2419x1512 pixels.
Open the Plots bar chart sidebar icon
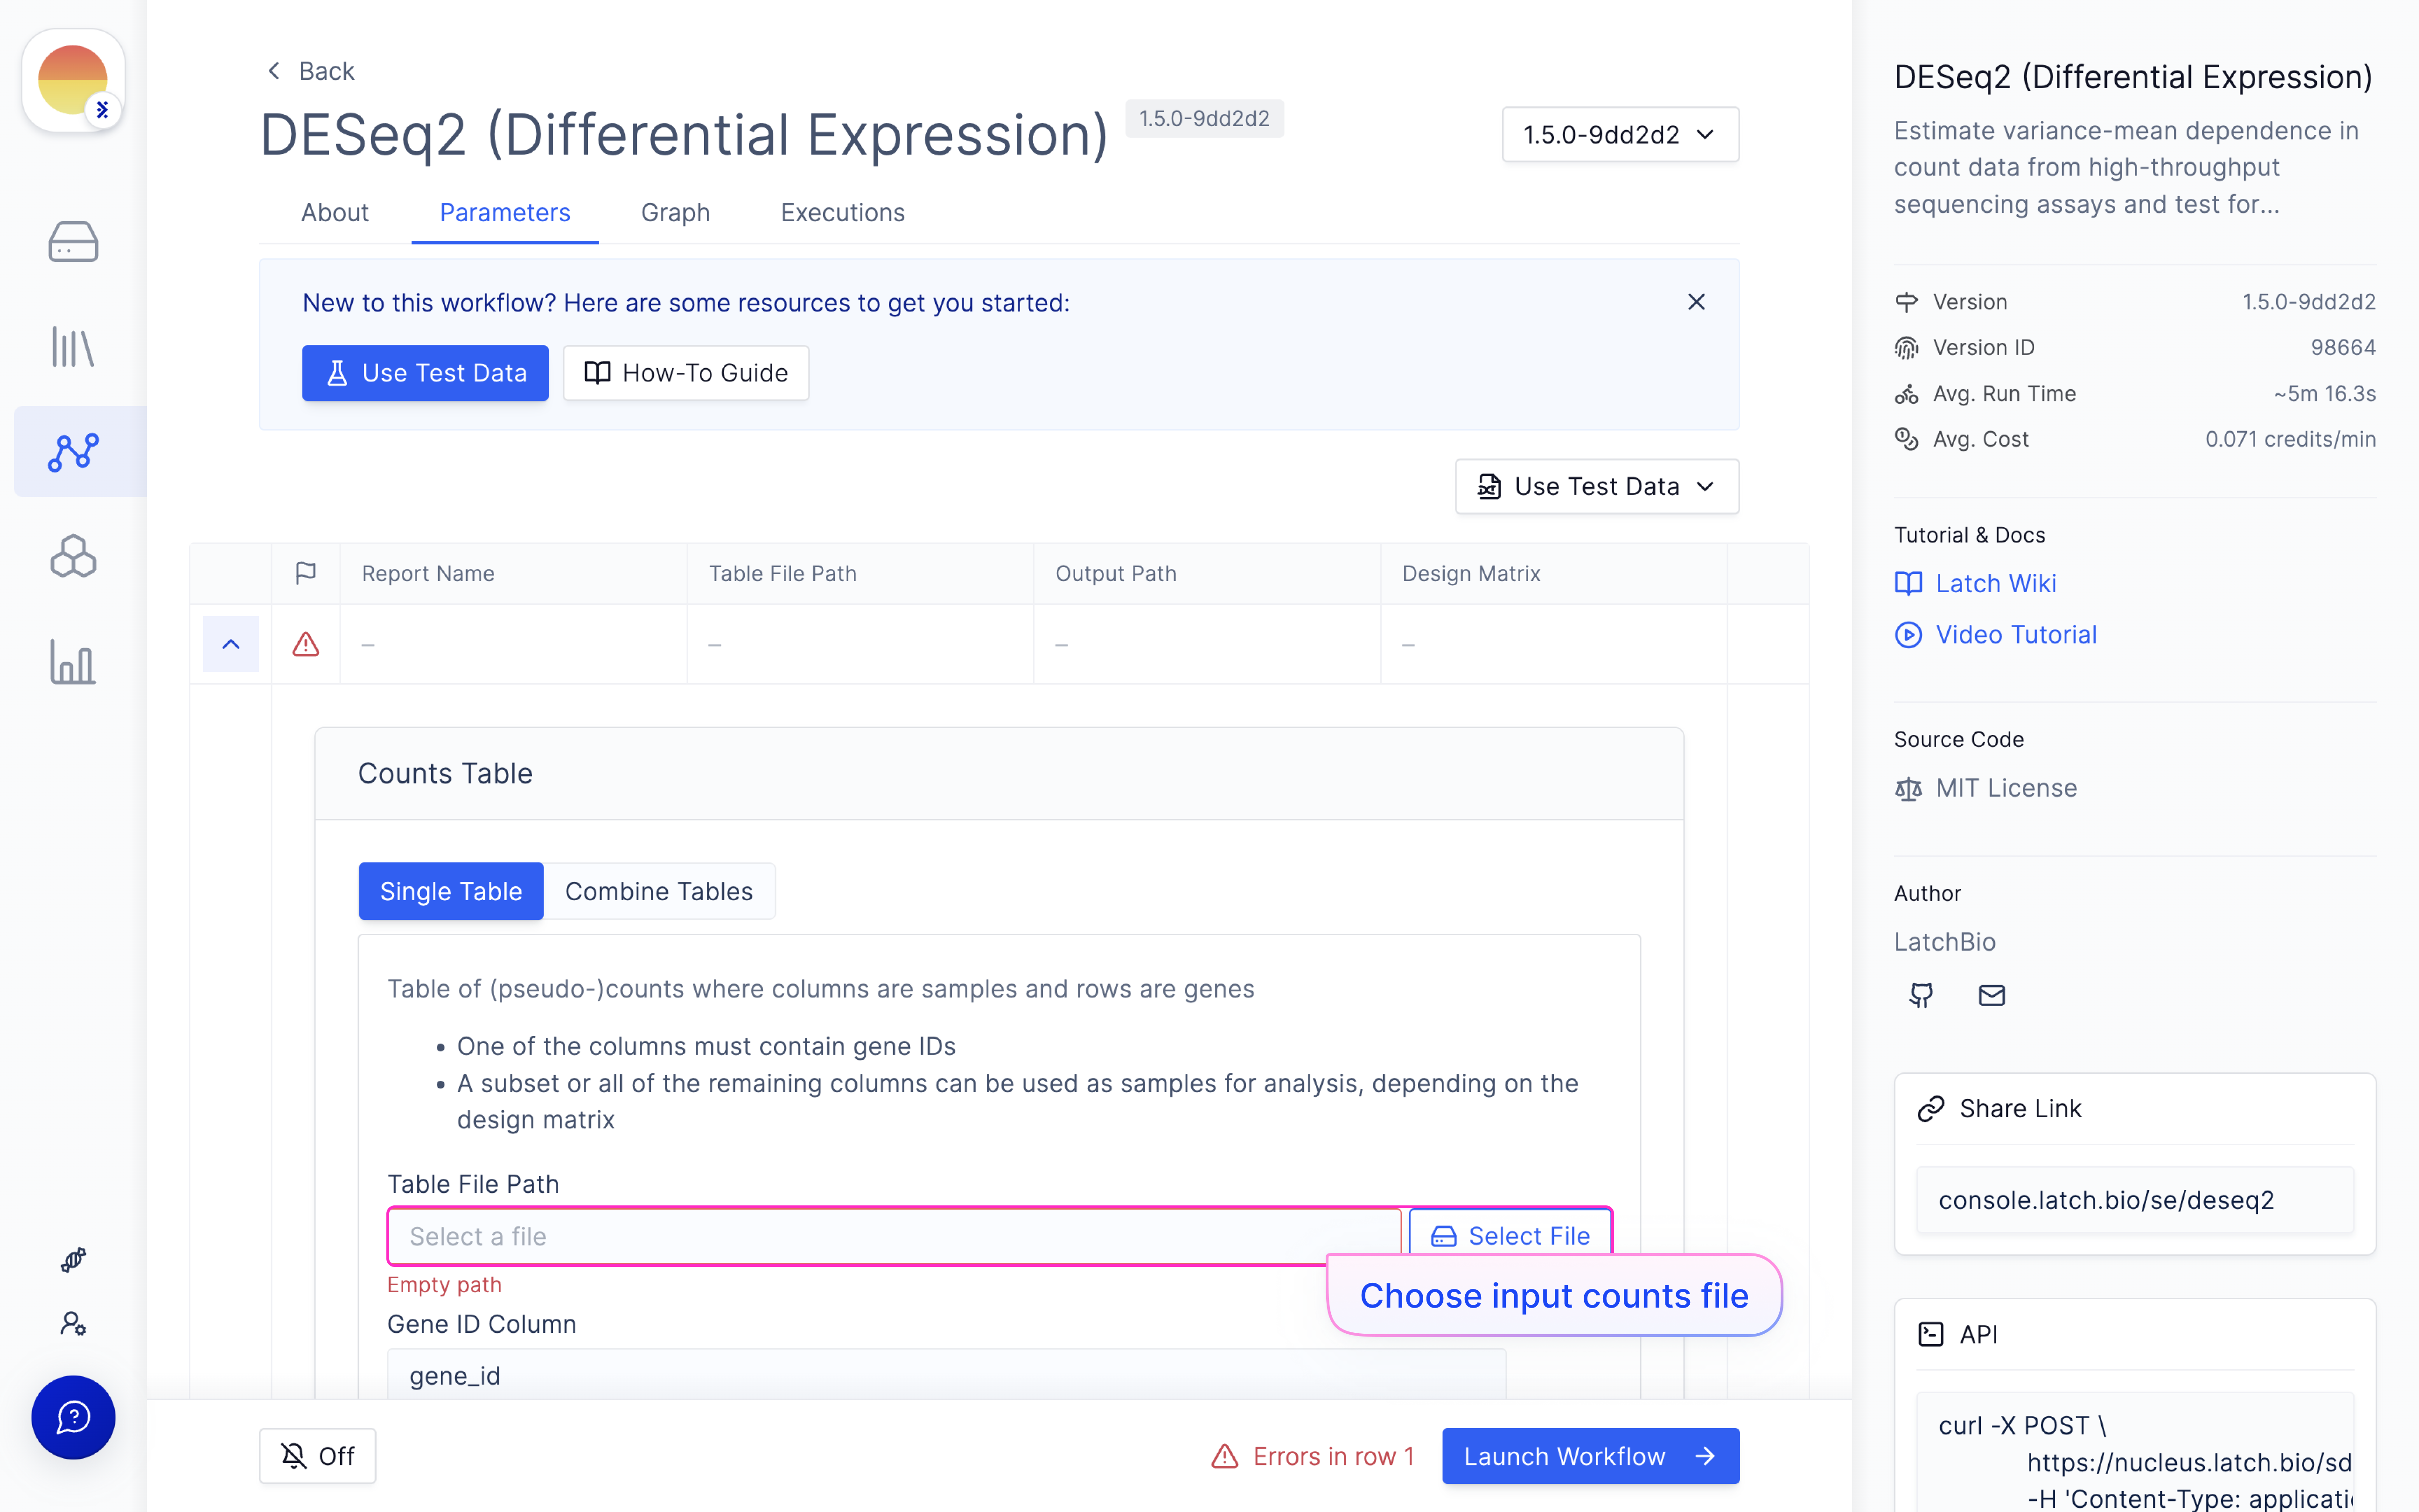[x=73, y=662]
